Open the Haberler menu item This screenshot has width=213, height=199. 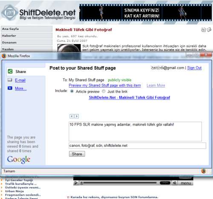26,35
